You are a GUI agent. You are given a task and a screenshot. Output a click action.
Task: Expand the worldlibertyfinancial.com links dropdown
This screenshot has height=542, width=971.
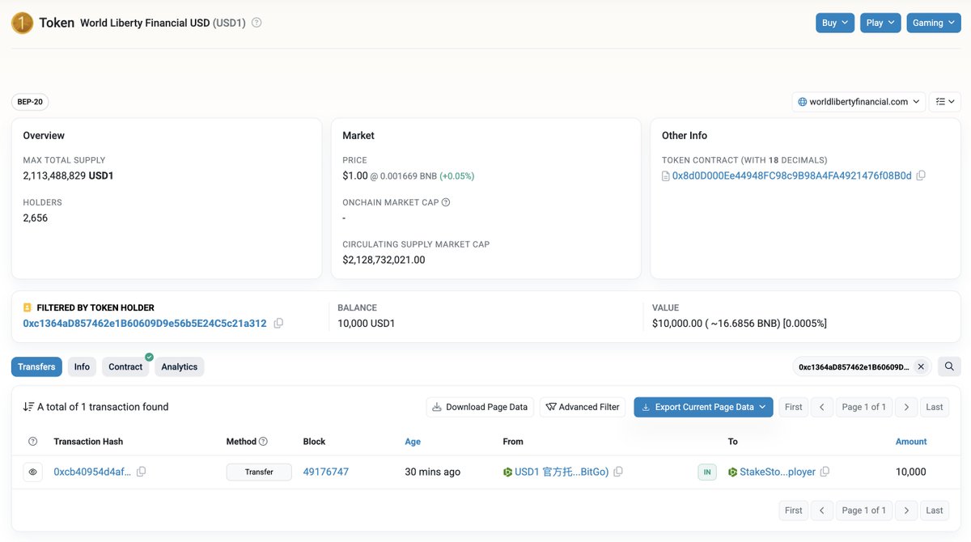[x=859, y=102]
